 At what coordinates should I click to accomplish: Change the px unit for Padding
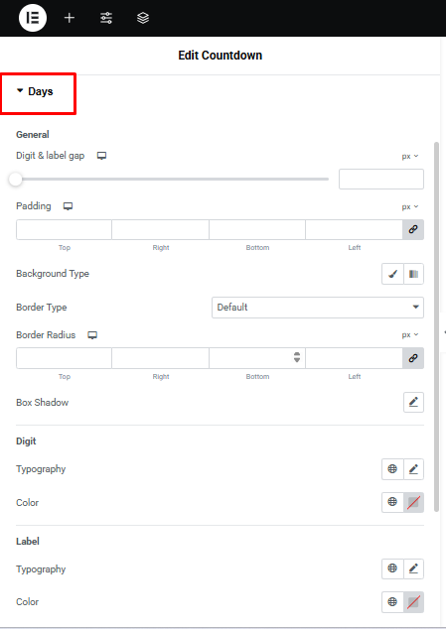coord(410,206)
